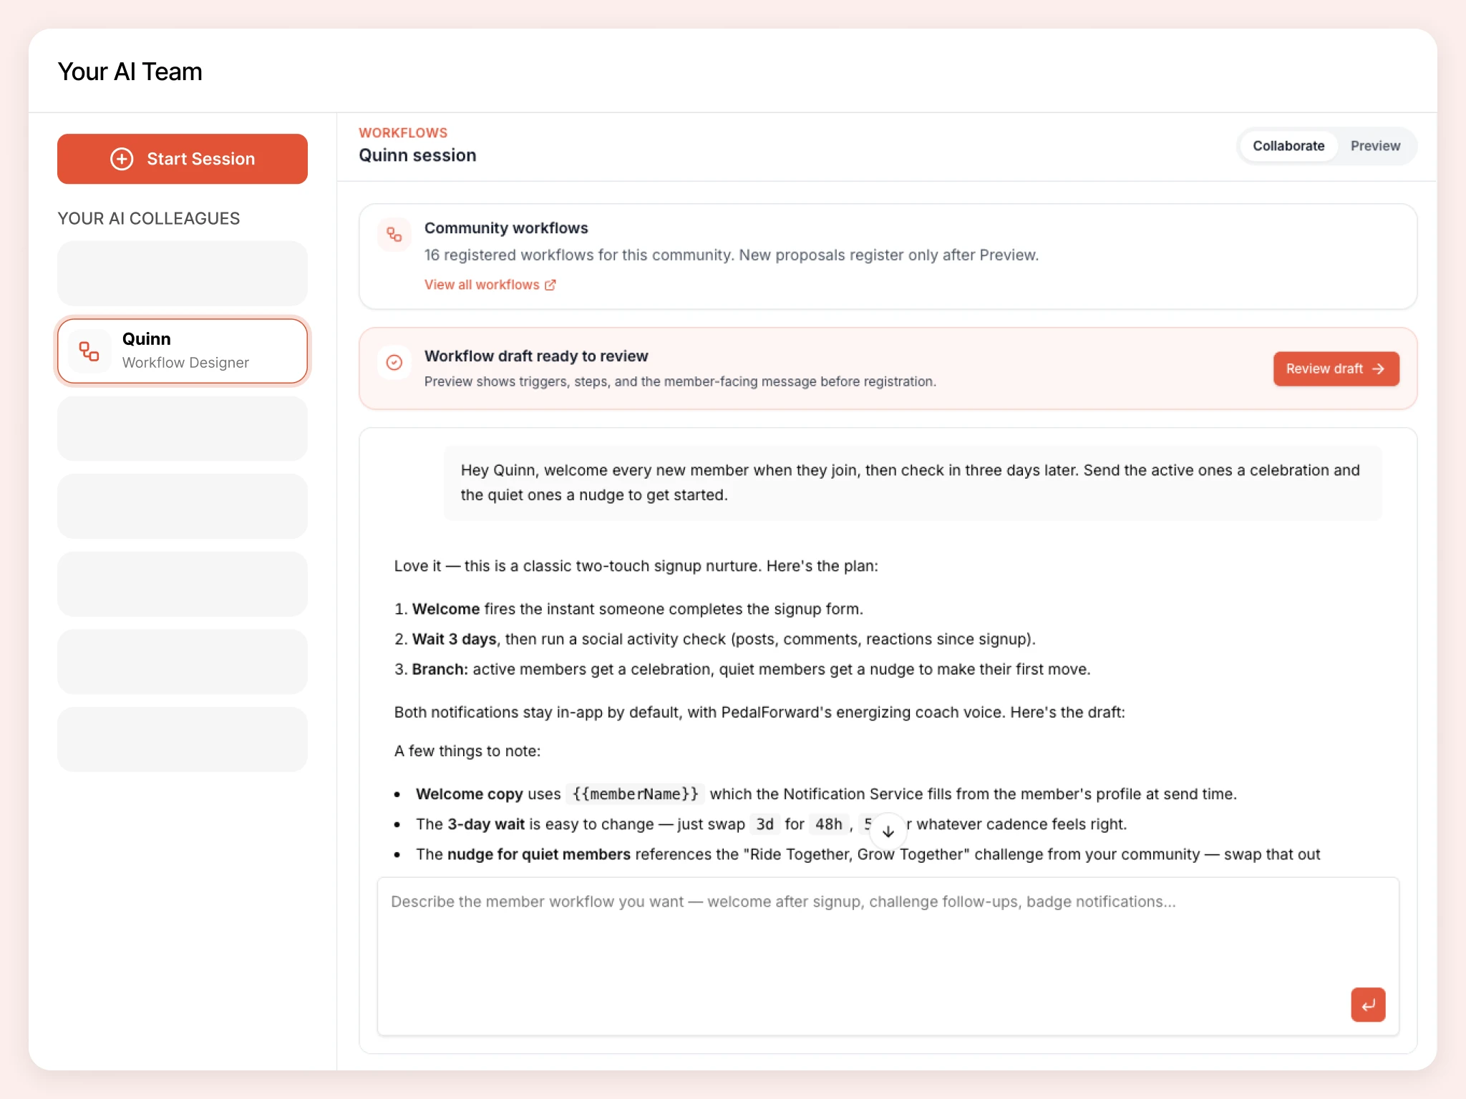Click the plus icon in Start Session

(122, 159)
